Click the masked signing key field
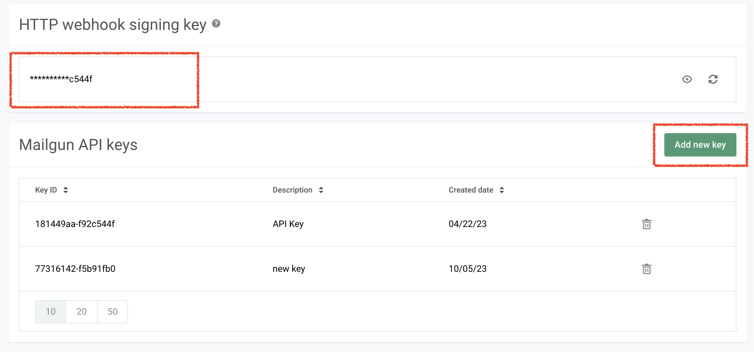 pyautogui.click(x=61, y=79)
